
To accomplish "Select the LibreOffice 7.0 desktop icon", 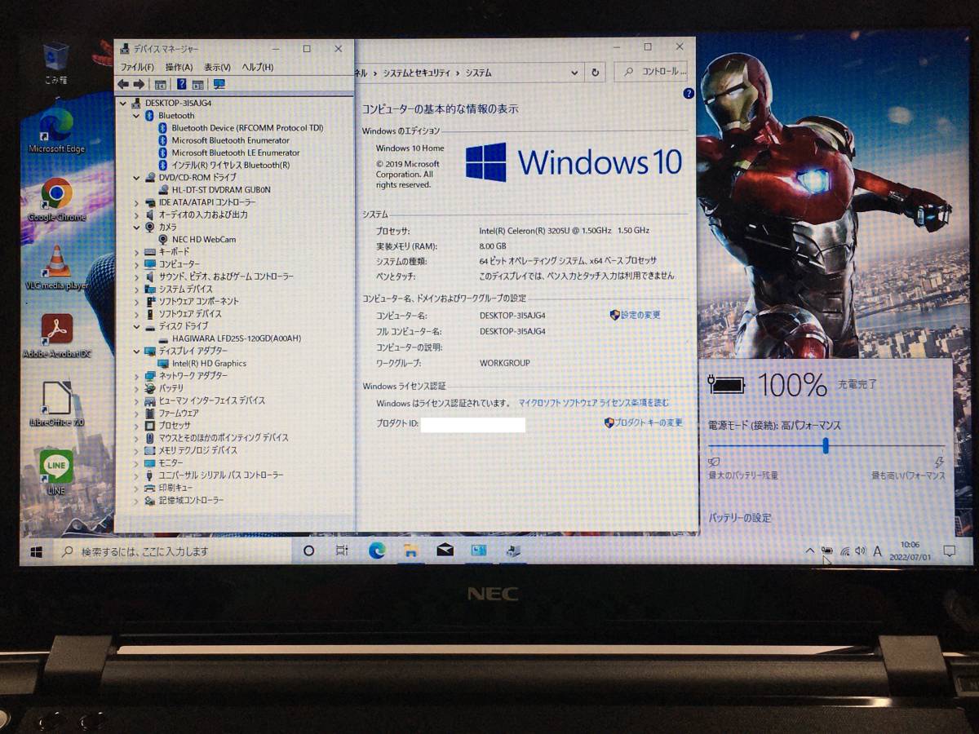I will 56,405.
